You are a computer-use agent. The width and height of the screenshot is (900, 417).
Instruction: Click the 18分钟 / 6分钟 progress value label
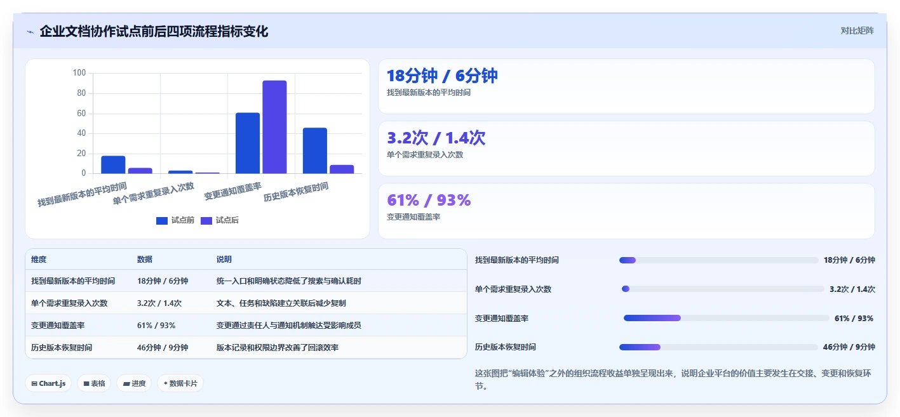click(x=849, y=260)
